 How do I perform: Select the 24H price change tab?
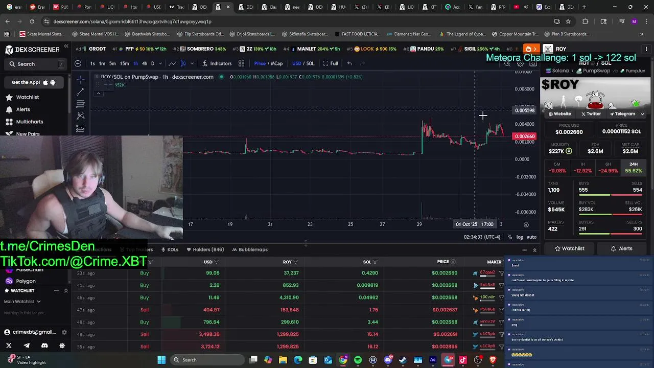click(x=634, y=168)
